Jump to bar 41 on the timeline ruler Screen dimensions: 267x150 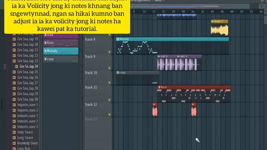(x=212, y=12)
